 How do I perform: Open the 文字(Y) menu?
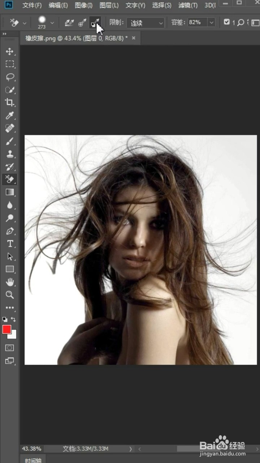coord(135,5)
